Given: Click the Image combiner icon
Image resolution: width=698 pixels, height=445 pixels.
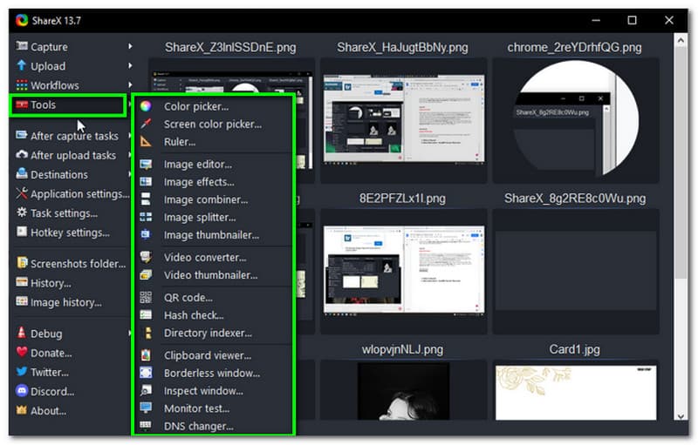Looking at the screenshot, I should (146, 199).
